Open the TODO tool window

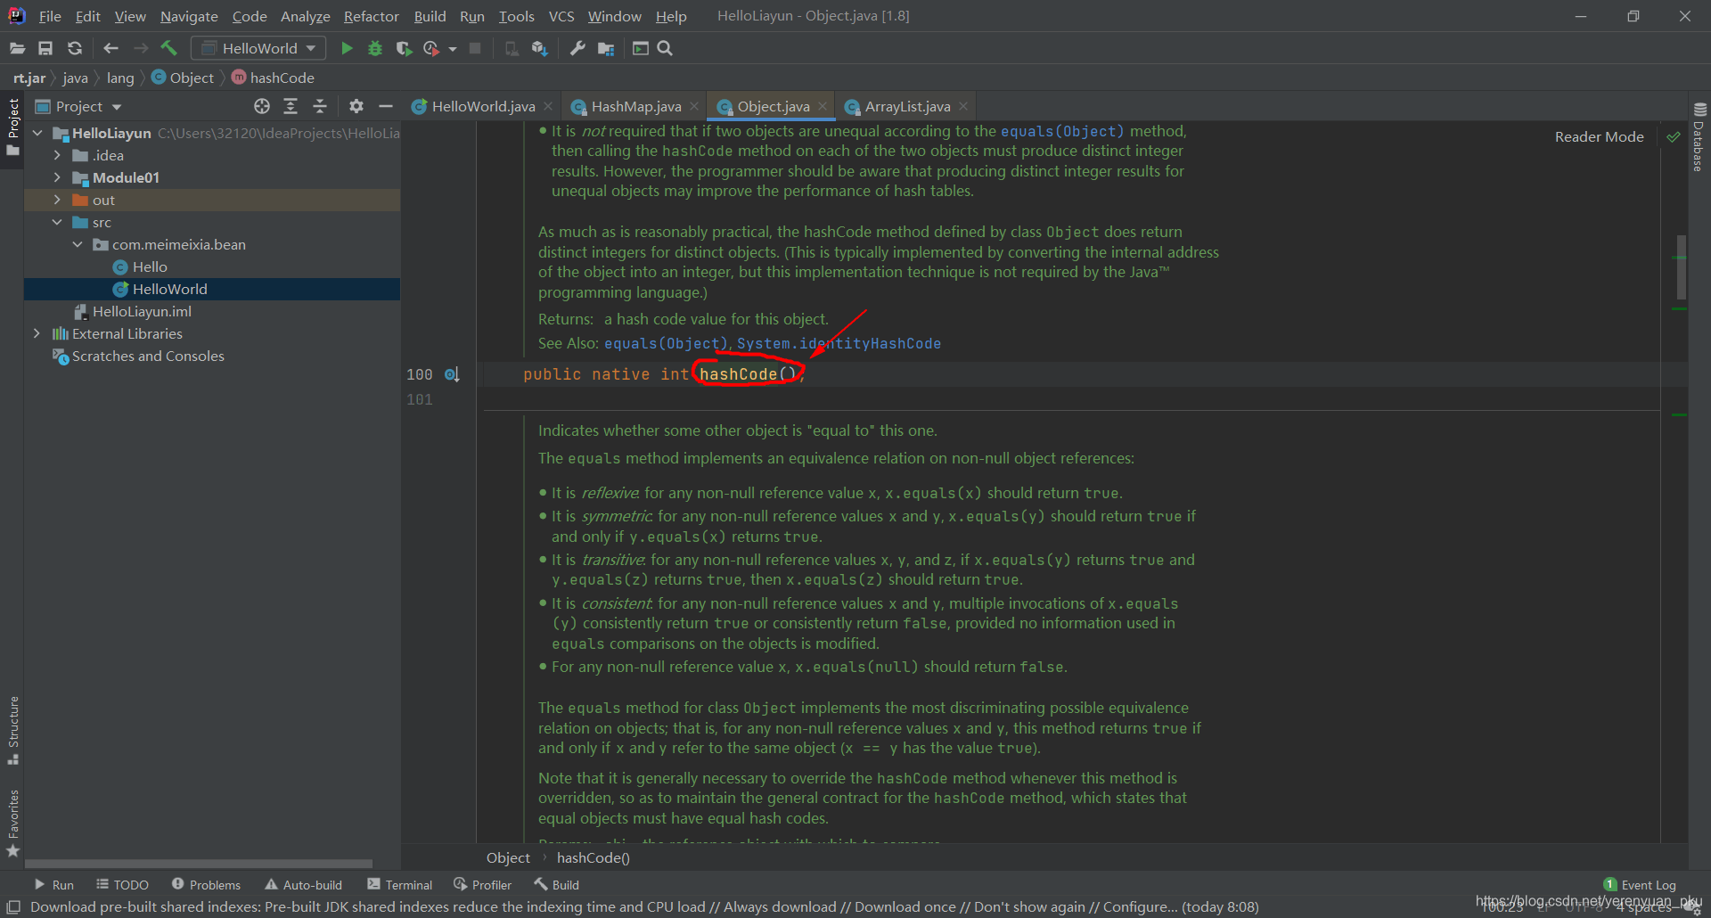122,885
